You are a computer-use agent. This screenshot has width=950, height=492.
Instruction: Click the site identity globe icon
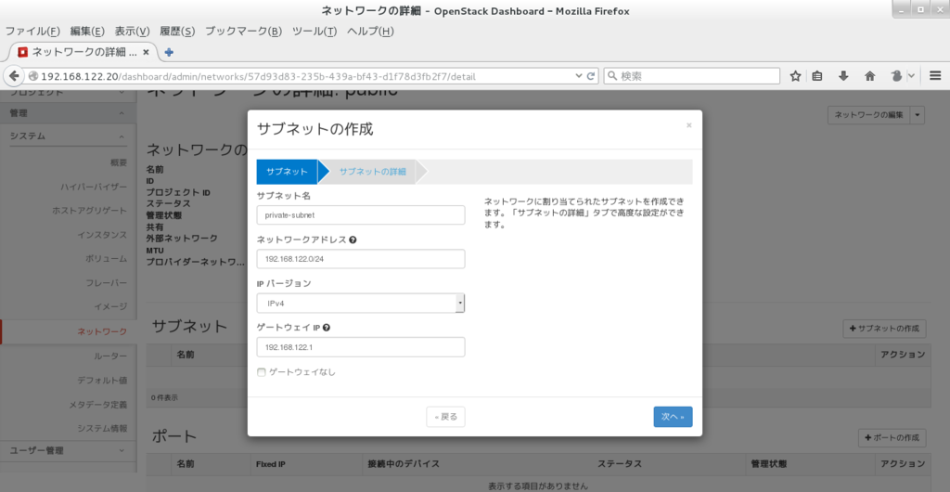[33, 76]
